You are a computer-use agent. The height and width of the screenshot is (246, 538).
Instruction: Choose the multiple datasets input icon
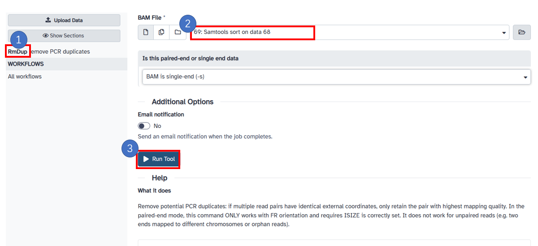pyautogui.click(x=161, y=32)
